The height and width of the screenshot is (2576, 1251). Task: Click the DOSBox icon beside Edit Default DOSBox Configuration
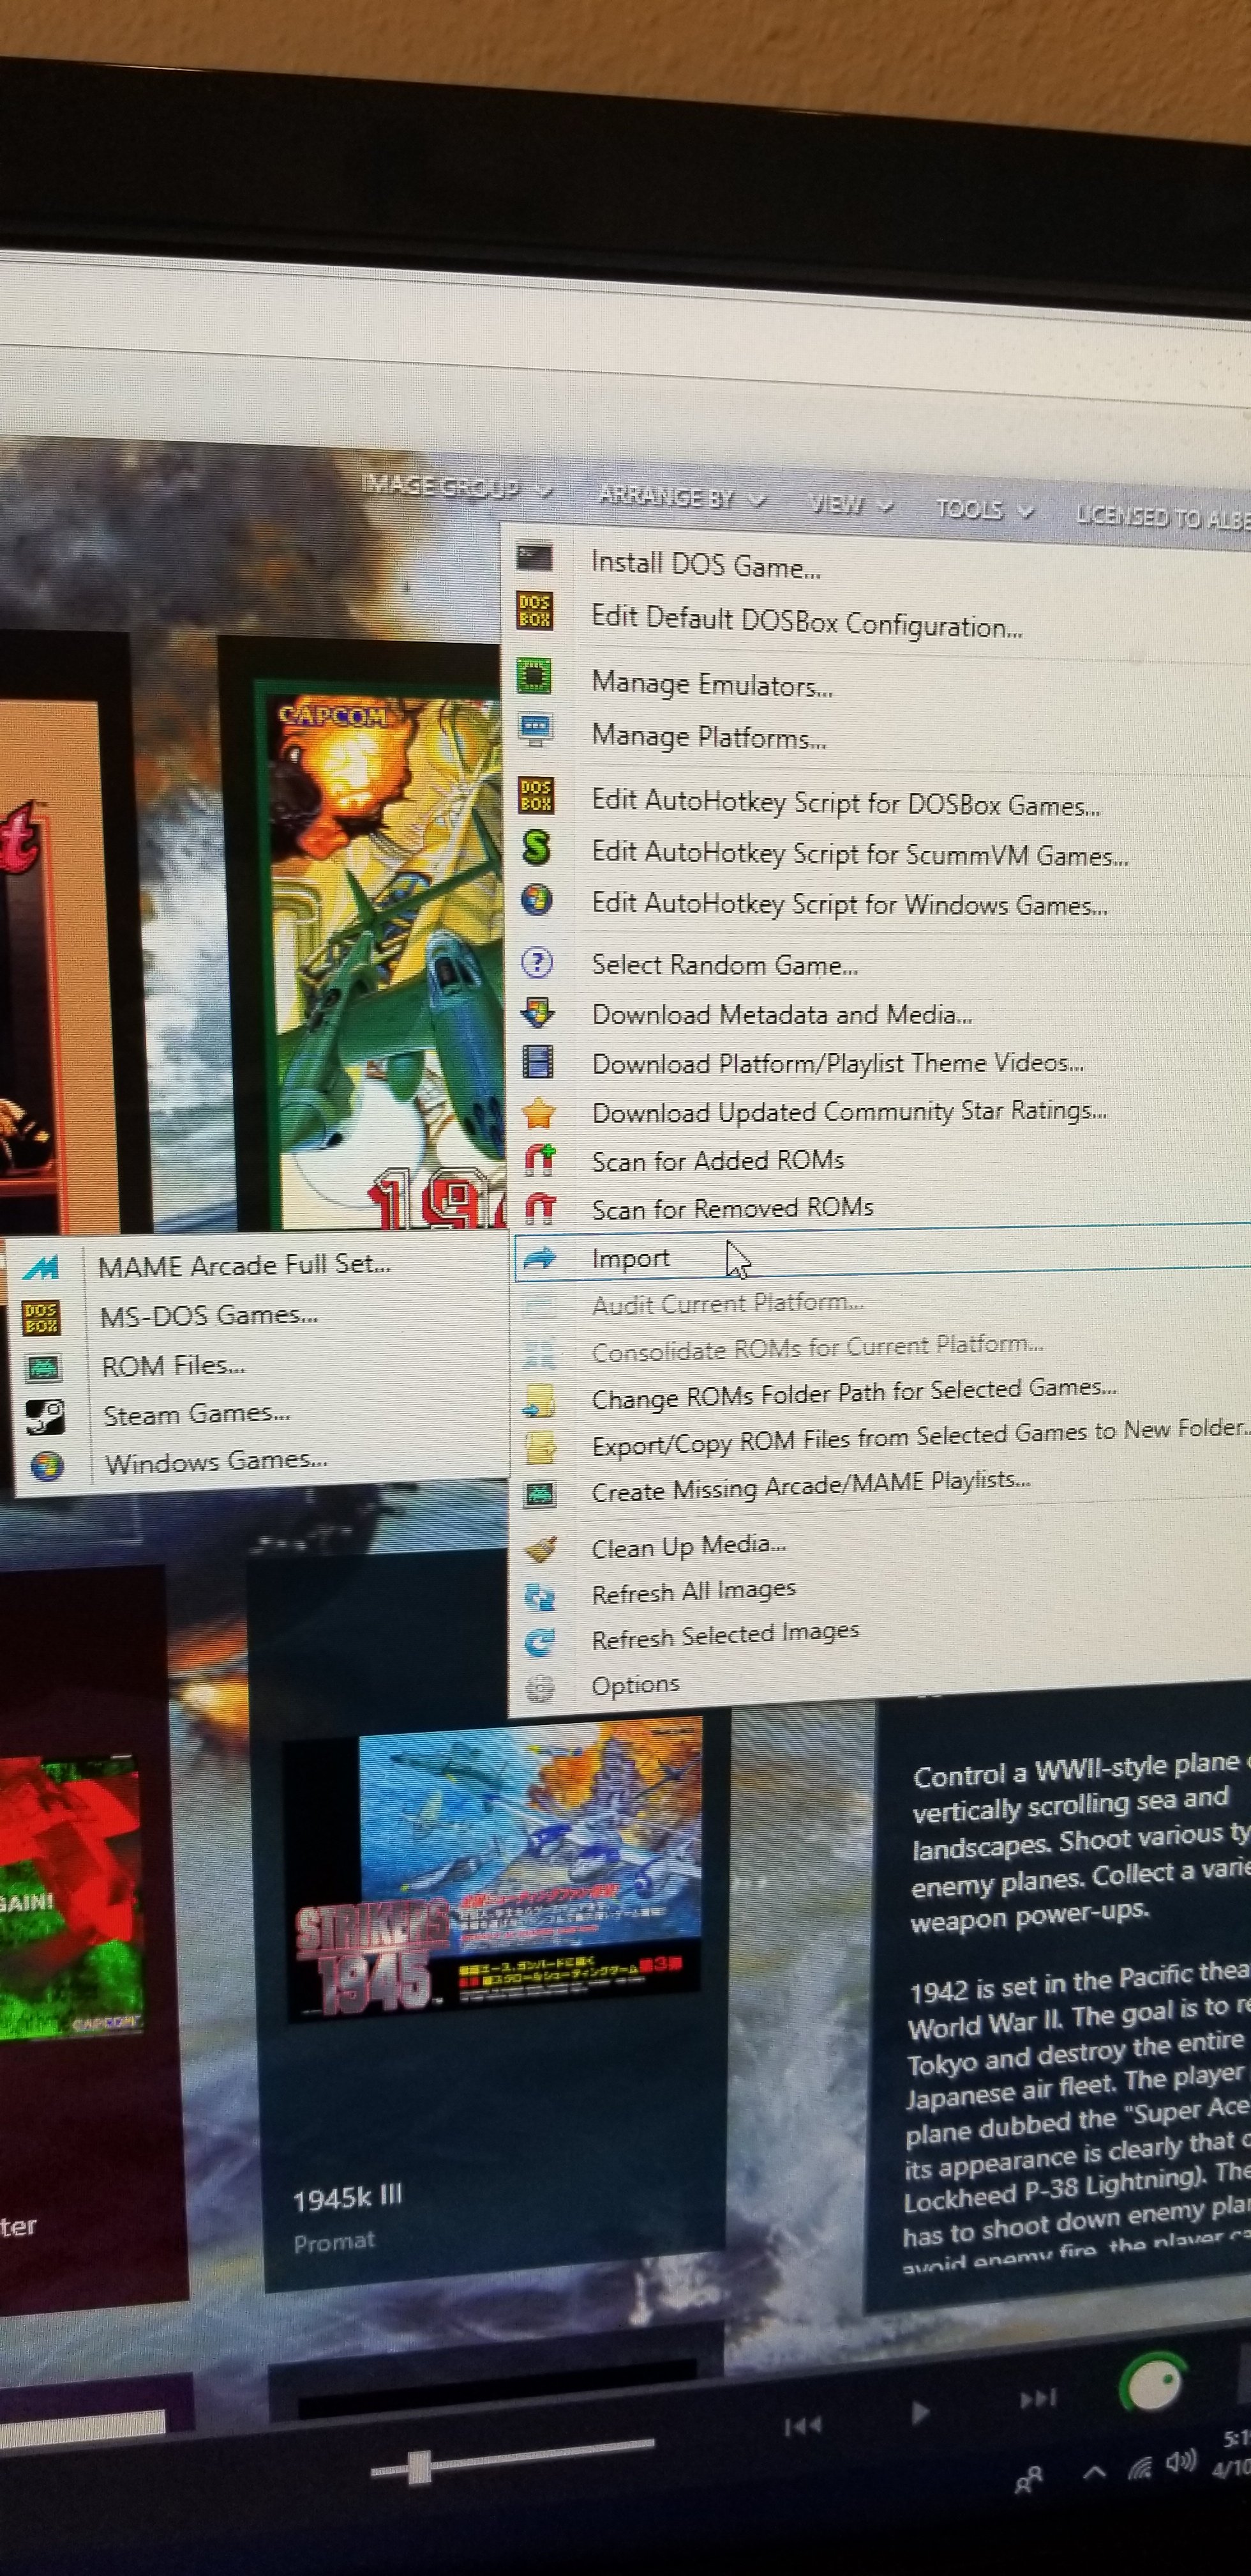pyautogui.click(x=534, y=610)
